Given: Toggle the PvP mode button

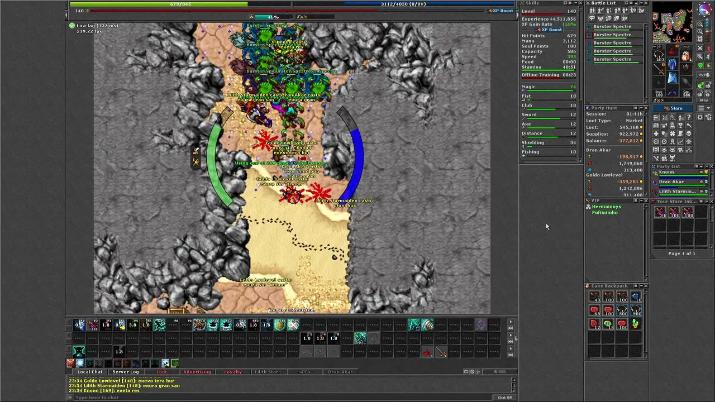Looking at the screenshot, I should [x=704, y=74].
